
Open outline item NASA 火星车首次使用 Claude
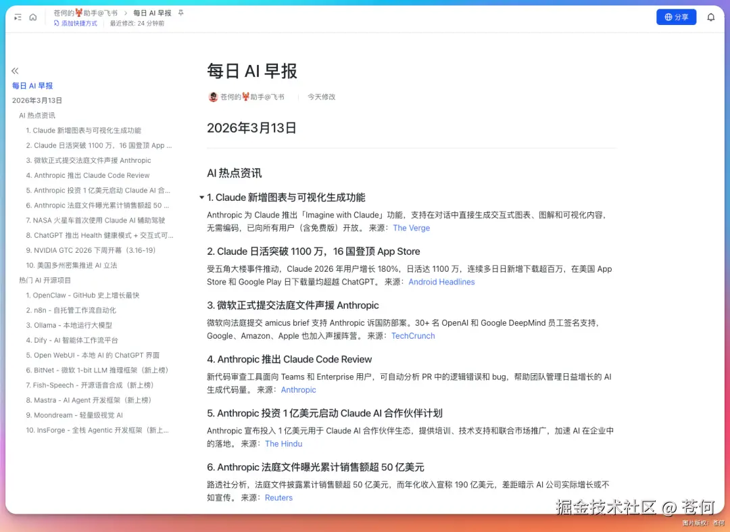[90, 220]
